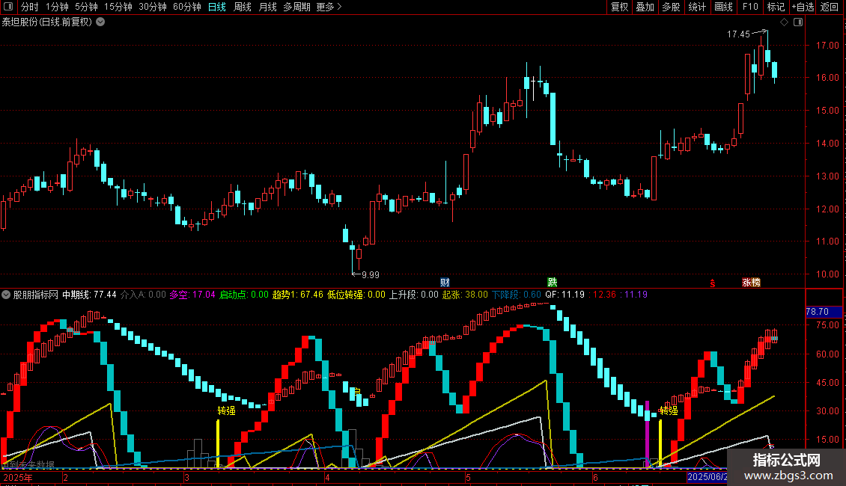
Task: Select the 5分钟 period
Action: pos(86,7)
